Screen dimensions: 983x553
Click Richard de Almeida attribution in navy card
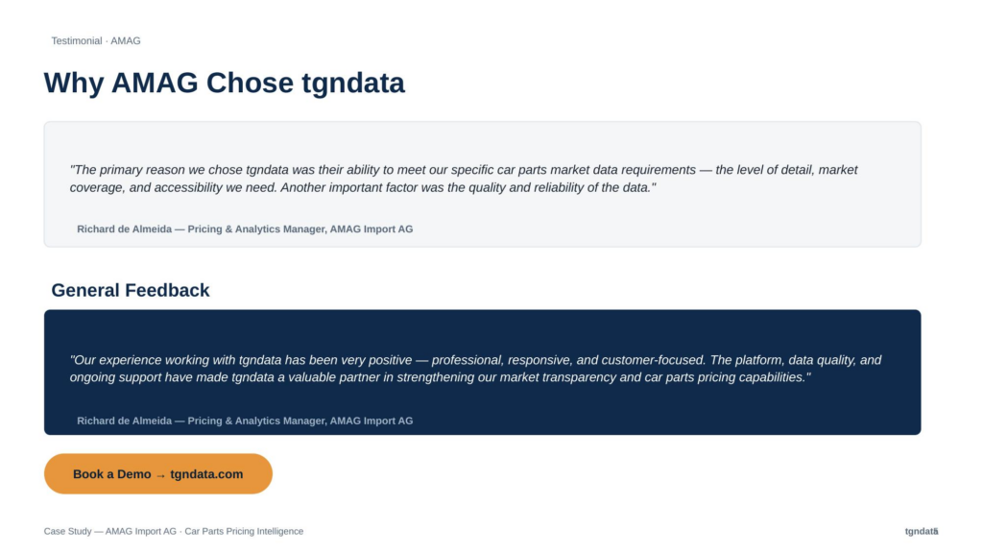[x=245, y=421]
